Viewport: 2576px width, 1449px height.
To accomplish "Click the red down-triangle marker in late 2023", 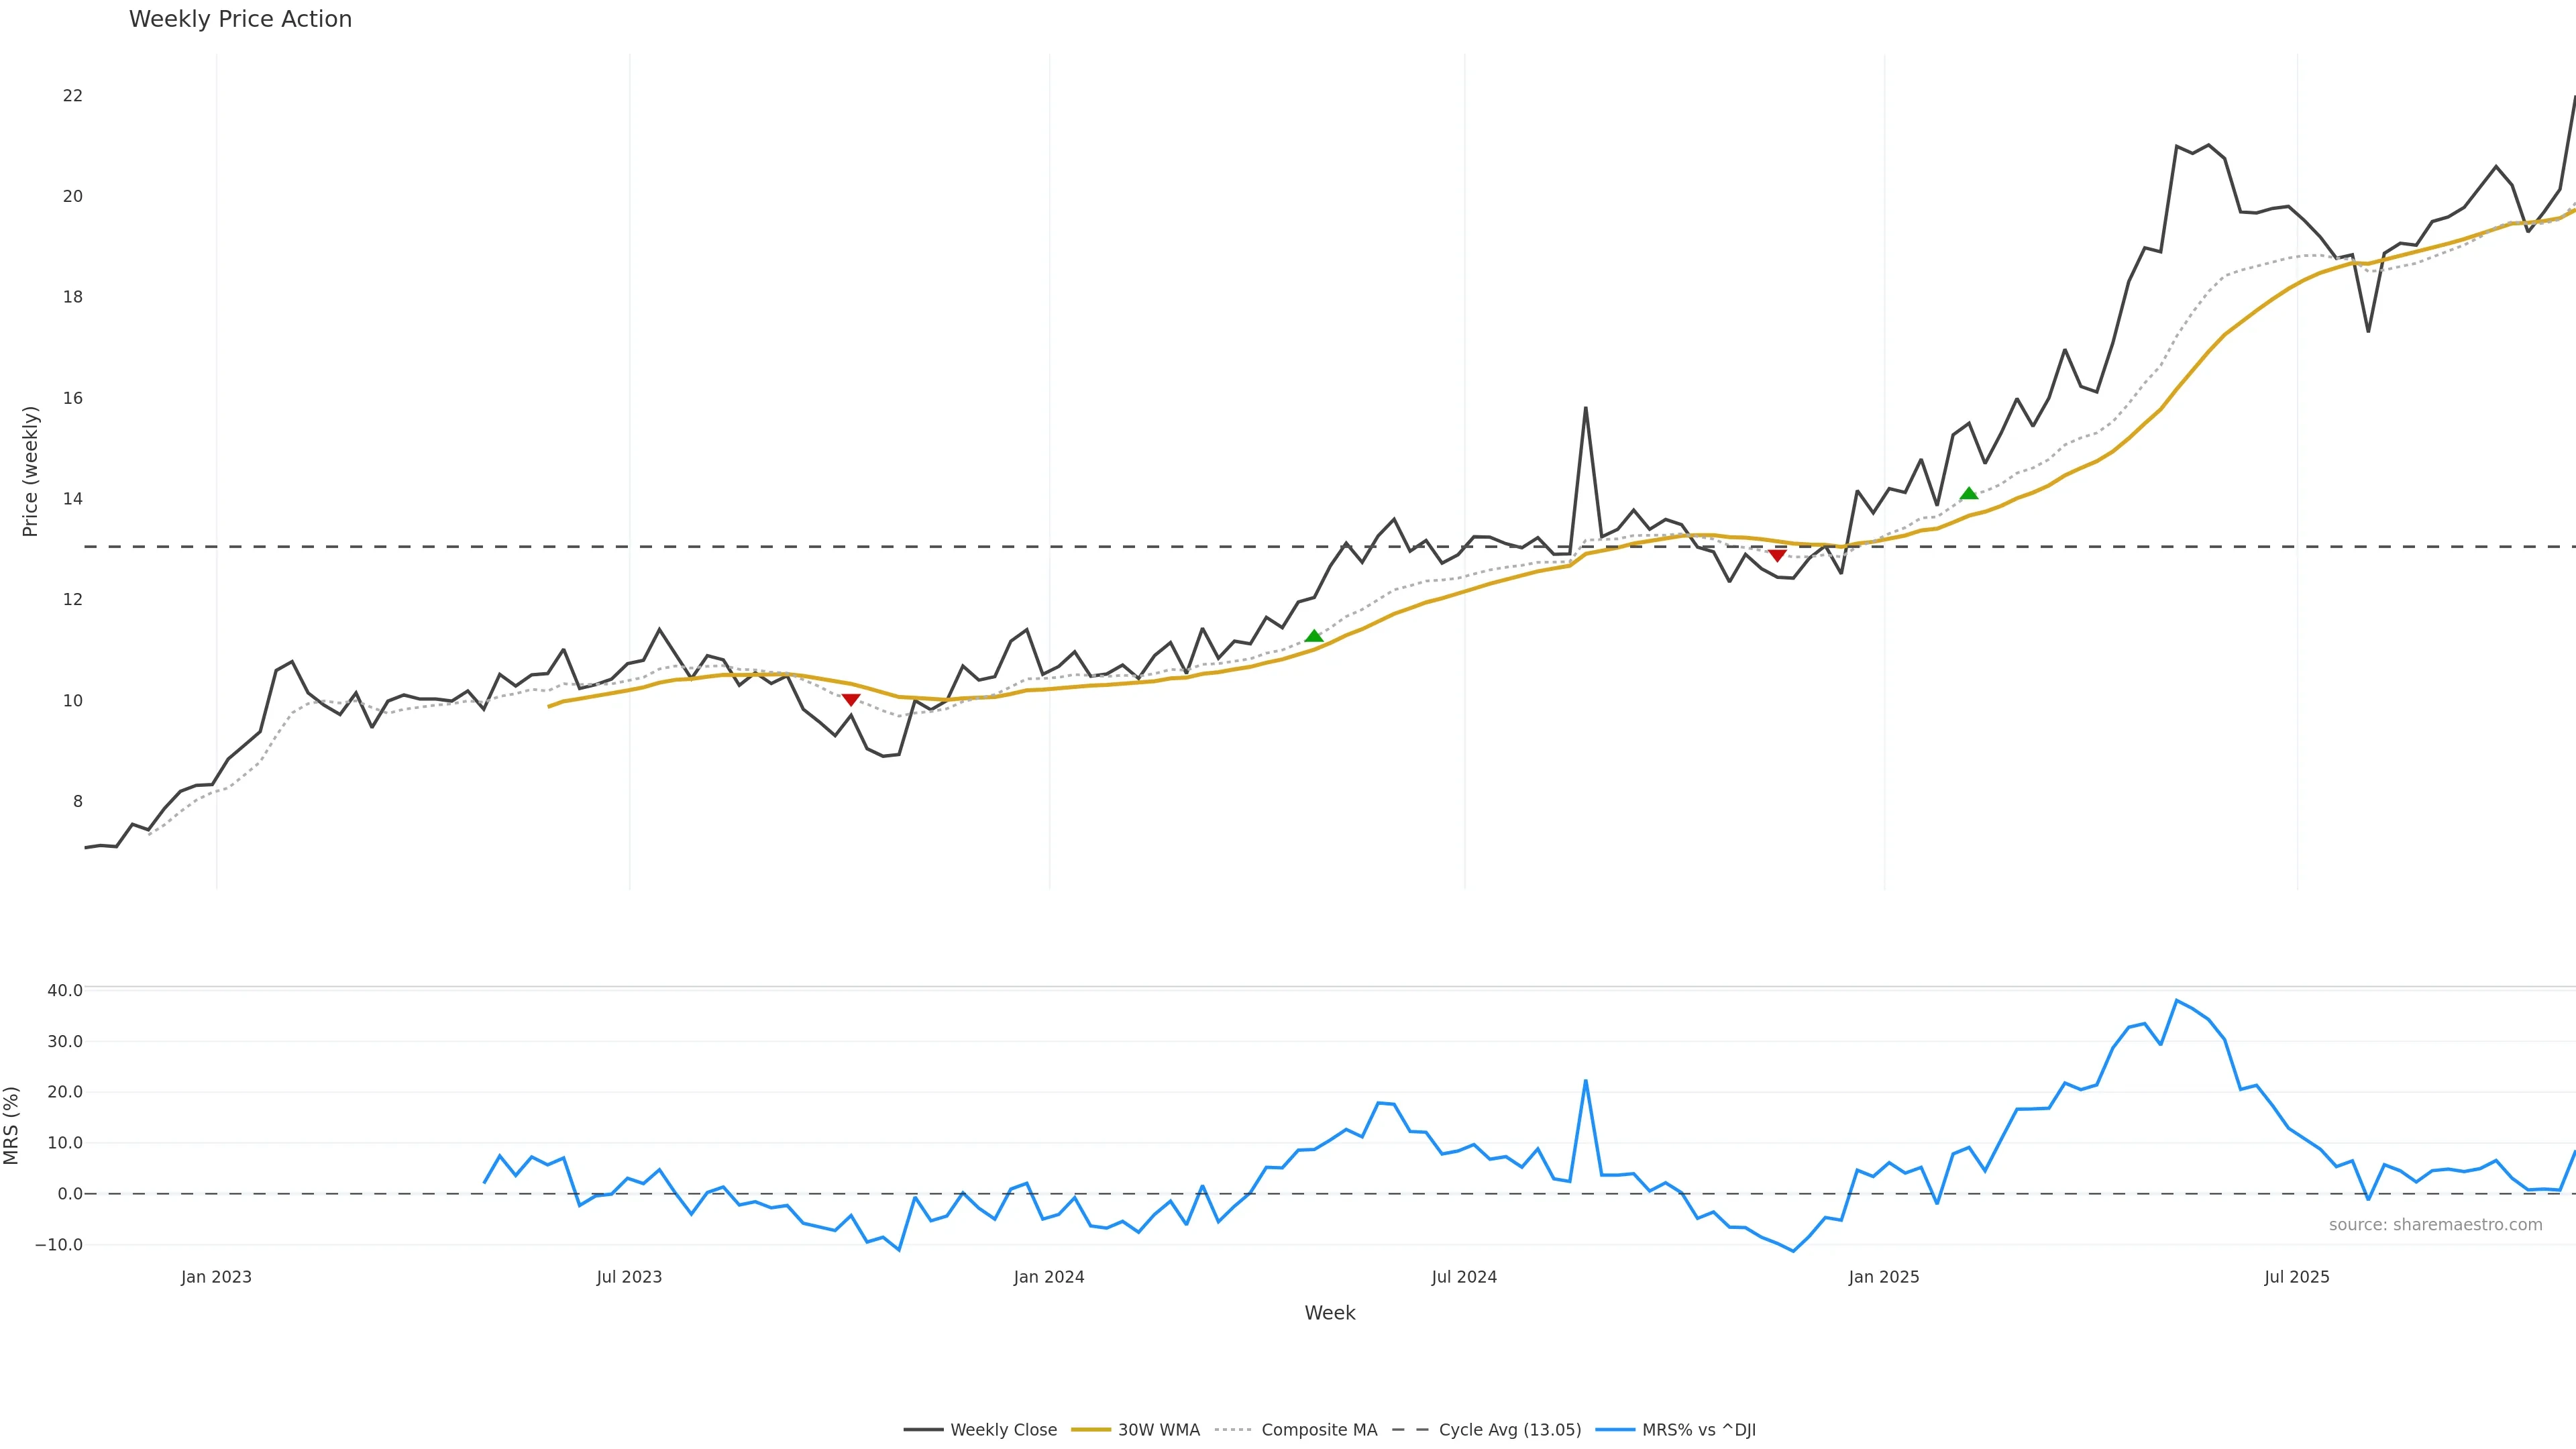I will pyautogui.click(x=851, y=700).
